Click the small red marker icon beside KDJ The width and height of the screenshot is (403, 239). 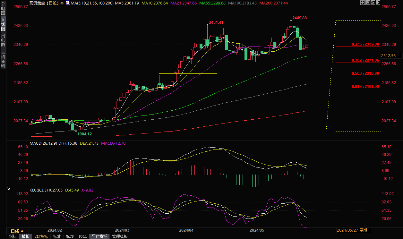(9, 190)
